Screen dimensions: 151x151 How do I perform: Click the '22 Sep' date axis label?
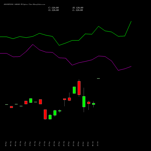54,144
